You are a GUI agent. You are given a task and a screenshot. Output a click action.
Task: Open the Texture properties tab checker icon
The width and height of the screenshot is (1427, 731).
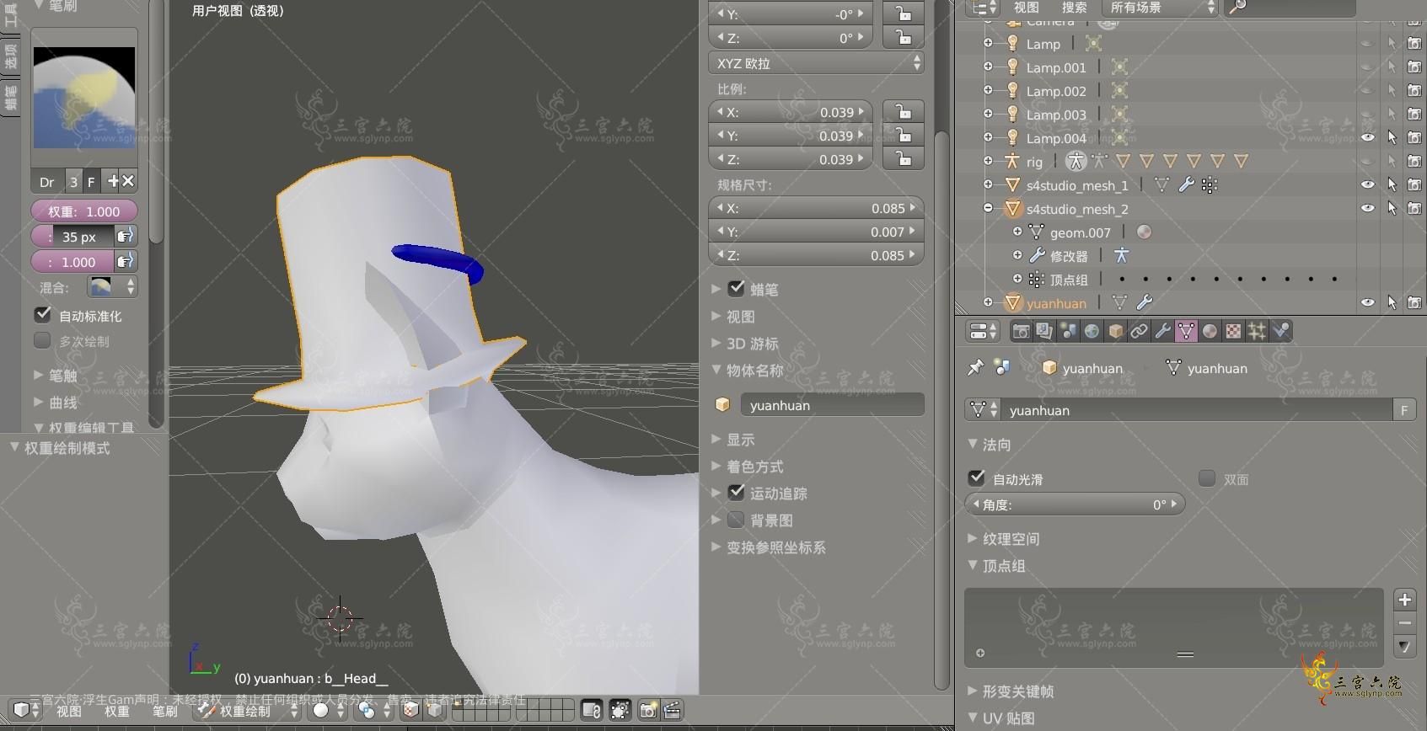pyautogui.click(x=1233, y=331)
